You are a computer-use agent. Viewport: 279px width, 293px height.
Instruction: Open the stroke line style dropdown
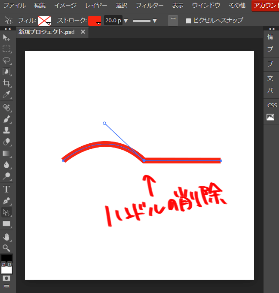145,21
